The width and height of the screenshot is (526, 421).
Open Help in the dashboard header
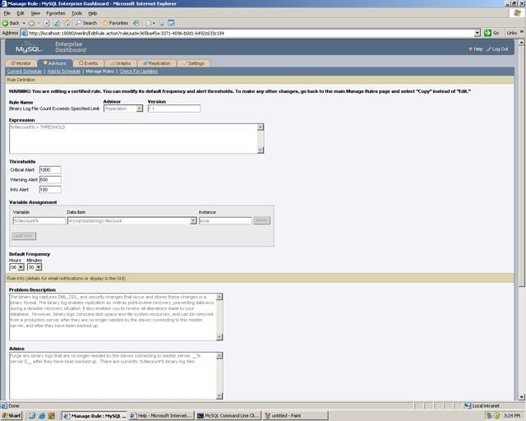pyautogui.click(x=475, y=49)
